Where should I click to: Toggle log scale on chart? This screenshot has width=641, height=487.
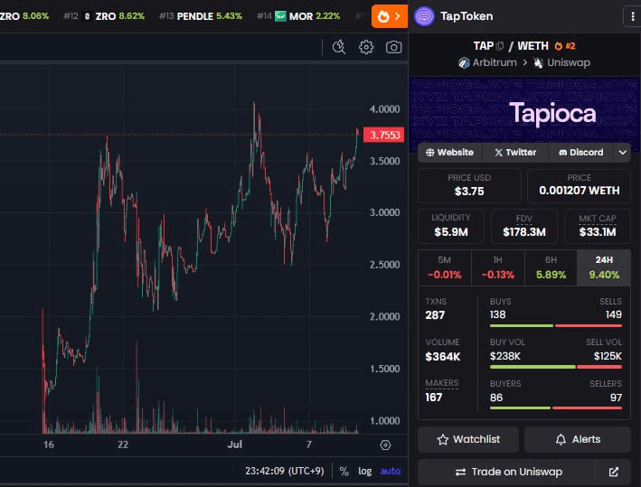[364, 471]
